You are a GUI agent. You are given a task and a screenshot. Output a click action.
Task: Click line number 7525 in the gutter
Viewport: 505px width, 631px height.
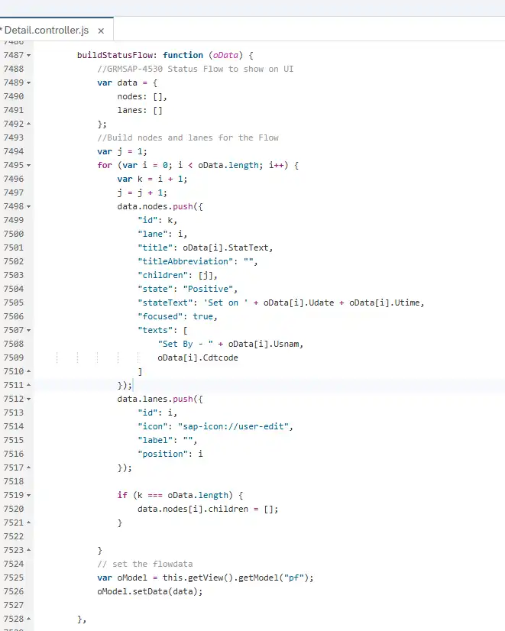(12, 578)
